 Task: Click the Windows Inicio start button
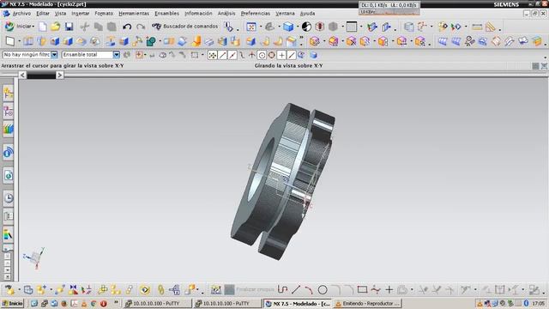pyautogui.click(x=12, y=303)
